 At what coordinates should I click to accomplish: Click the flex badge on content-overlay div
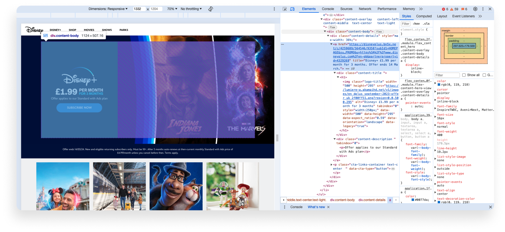click(x=332, y=27)
